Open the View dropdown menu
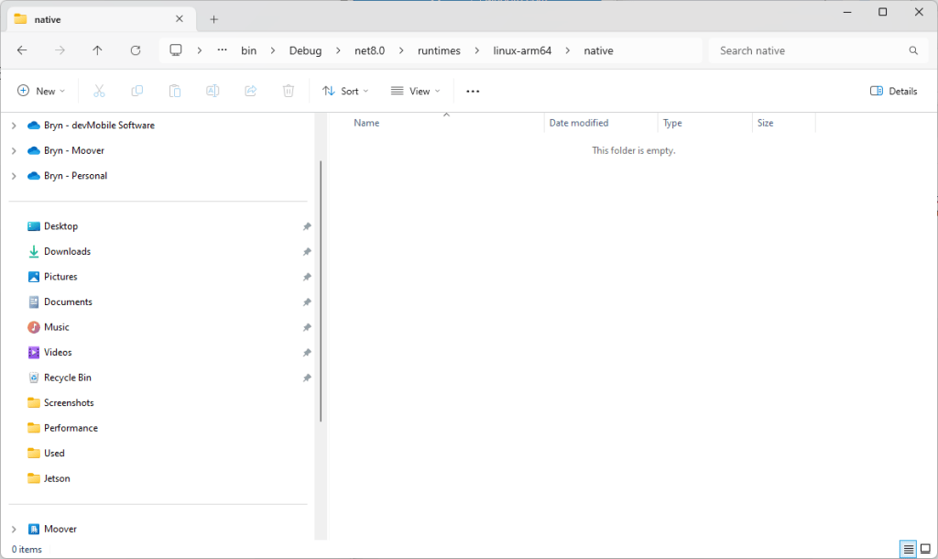 (x=415, y=91)
